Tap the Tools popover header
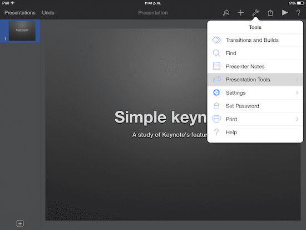Screen dimensions: 306x230 pyautogui.click(x=255, y=27)
